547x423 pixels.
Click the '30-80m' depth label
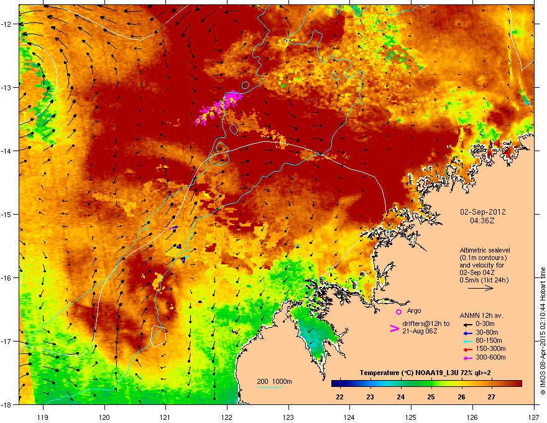(487, 333)
